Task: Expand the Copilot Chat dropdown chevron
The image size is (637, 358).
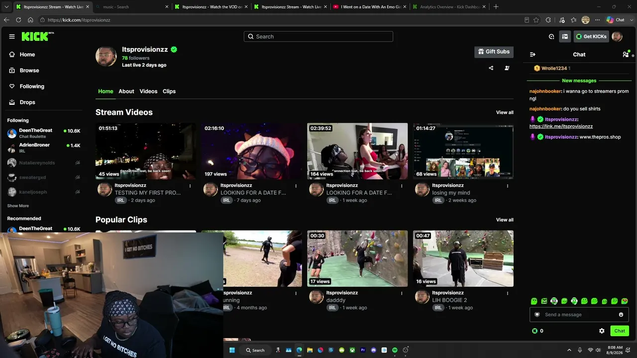Action: coord(631,20)
